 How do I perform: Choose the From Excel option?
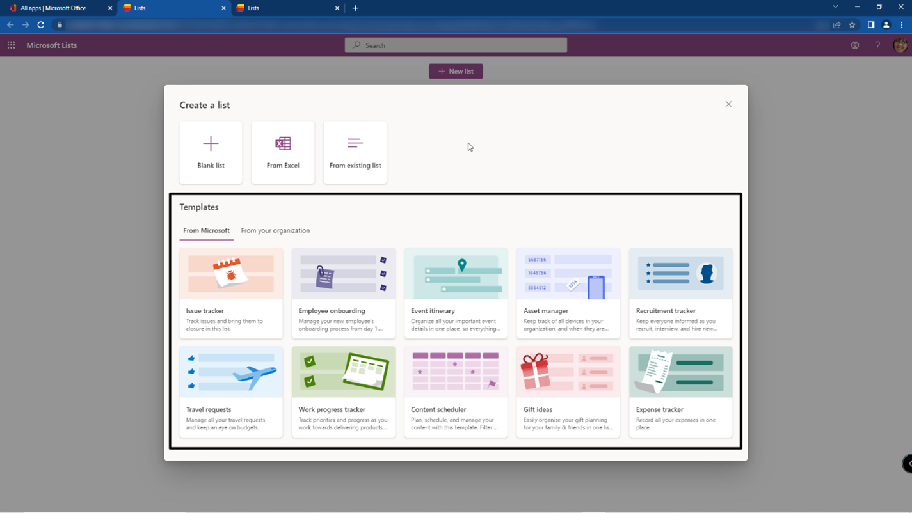click(283, 152)
